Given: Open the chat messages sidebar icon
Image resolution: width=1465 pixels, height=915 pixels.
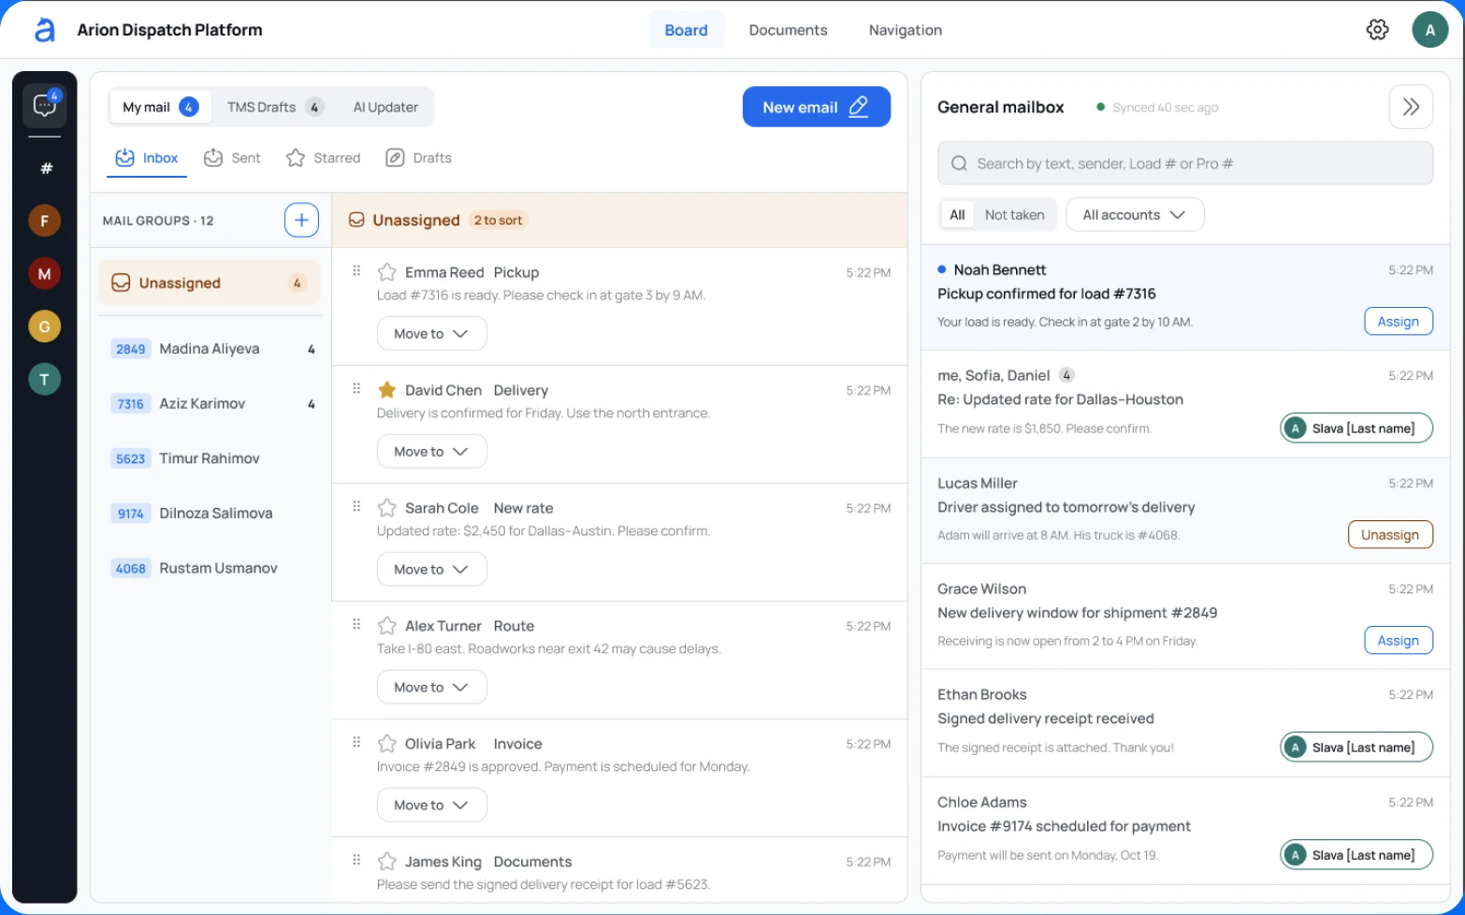Looking at the screenshot, I should (x=45, y=105).
